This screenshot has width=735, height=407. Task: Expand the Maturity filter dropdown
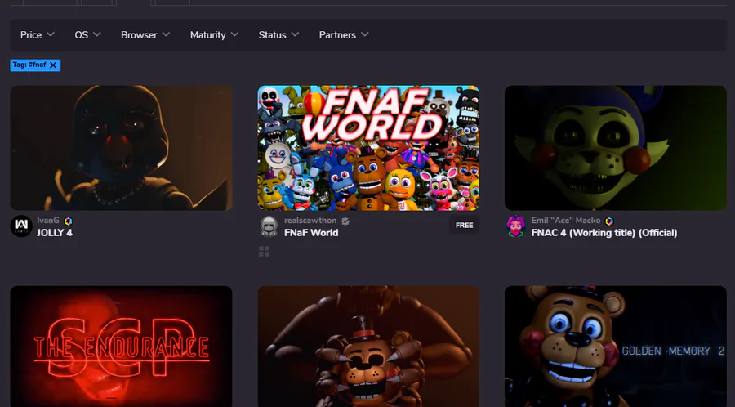pyautogui.click(x=214, y=34)
